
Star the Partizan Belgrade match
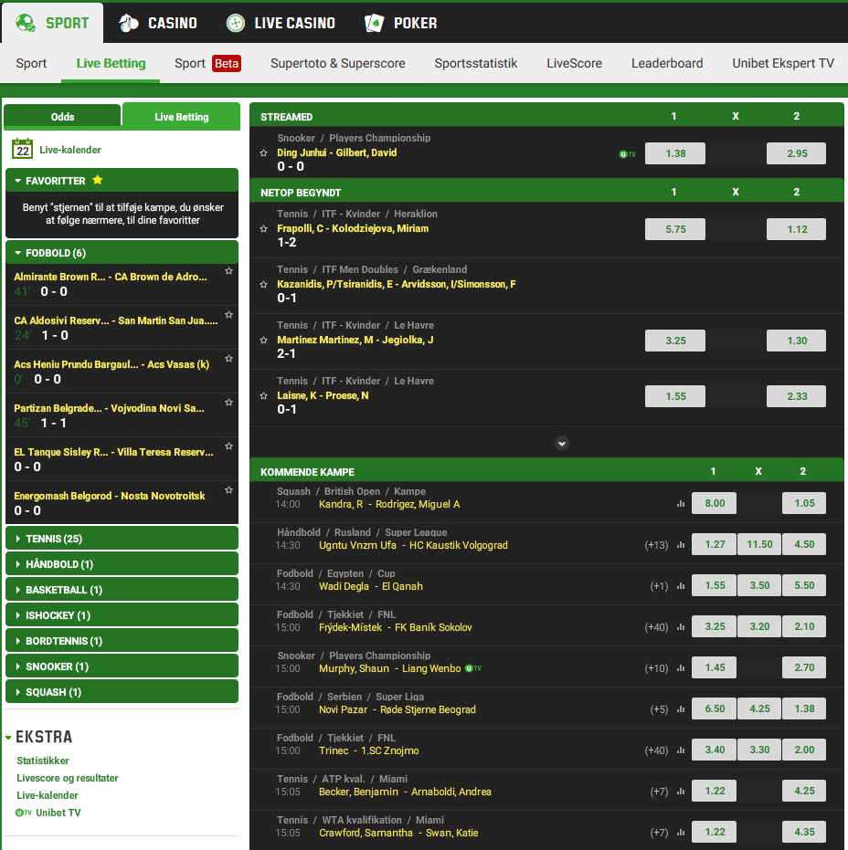point(229,403)
